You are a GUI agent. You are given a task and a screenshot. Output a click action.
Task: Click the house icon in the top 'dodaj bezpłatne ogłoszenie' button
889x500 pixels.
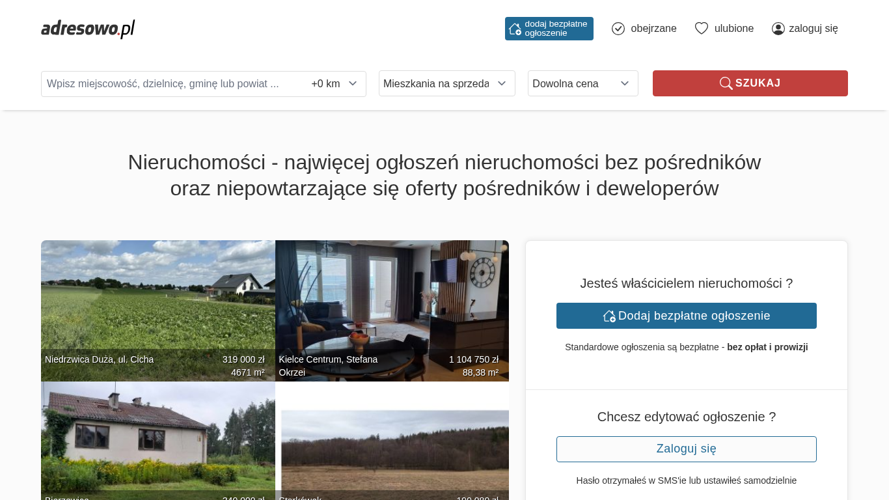[515, 29]
